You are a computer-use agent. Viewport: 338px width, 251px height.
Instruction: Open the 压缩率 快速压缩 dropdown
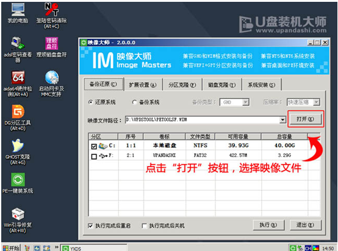316,103
